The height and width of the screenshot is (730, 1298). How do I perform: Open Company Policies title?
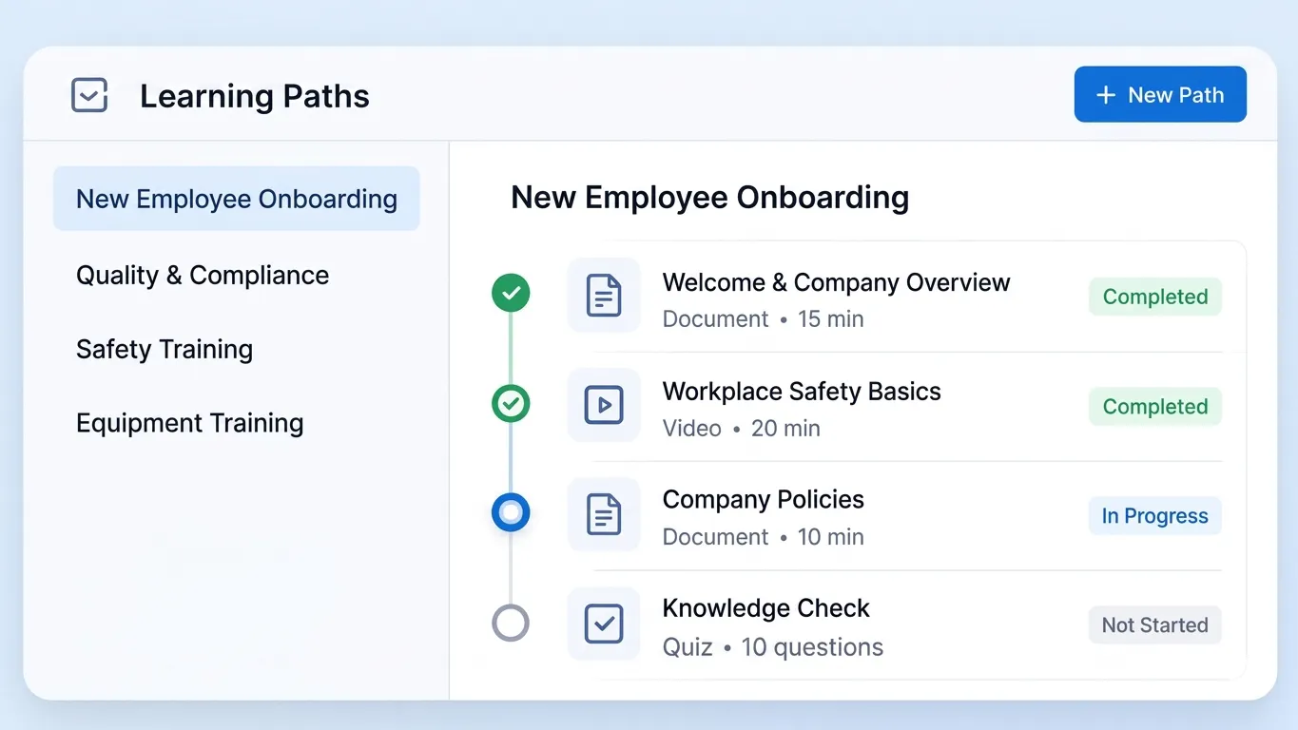click(764, 499)
